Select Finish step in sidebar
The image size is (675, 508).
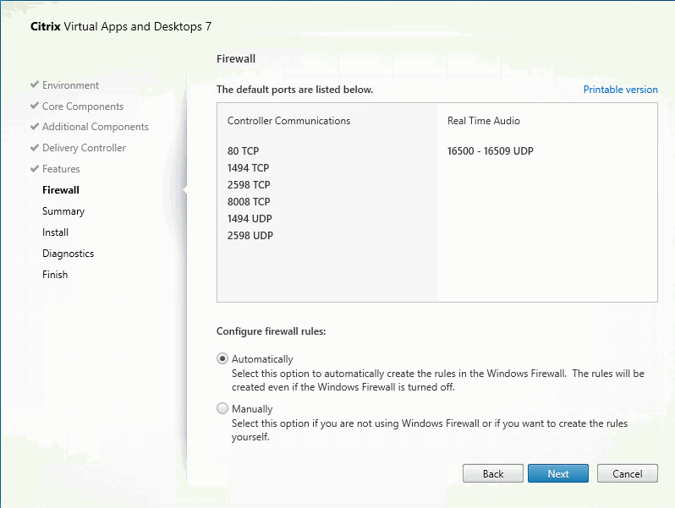pos(55,275)
